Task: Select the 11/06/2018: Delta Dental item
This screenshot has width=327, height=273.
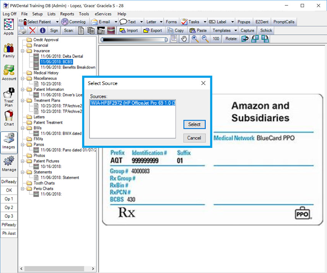Action: pyautogui.click(x=62, y=56)
